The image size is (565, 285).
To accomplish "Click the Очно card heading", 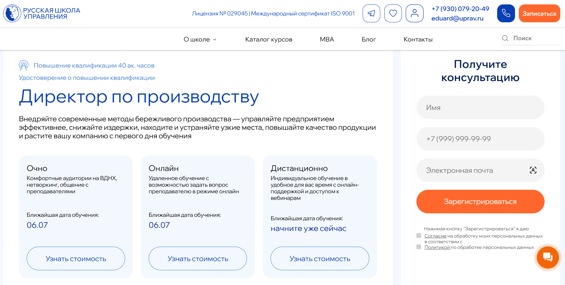I will click(x=37, y=168).
